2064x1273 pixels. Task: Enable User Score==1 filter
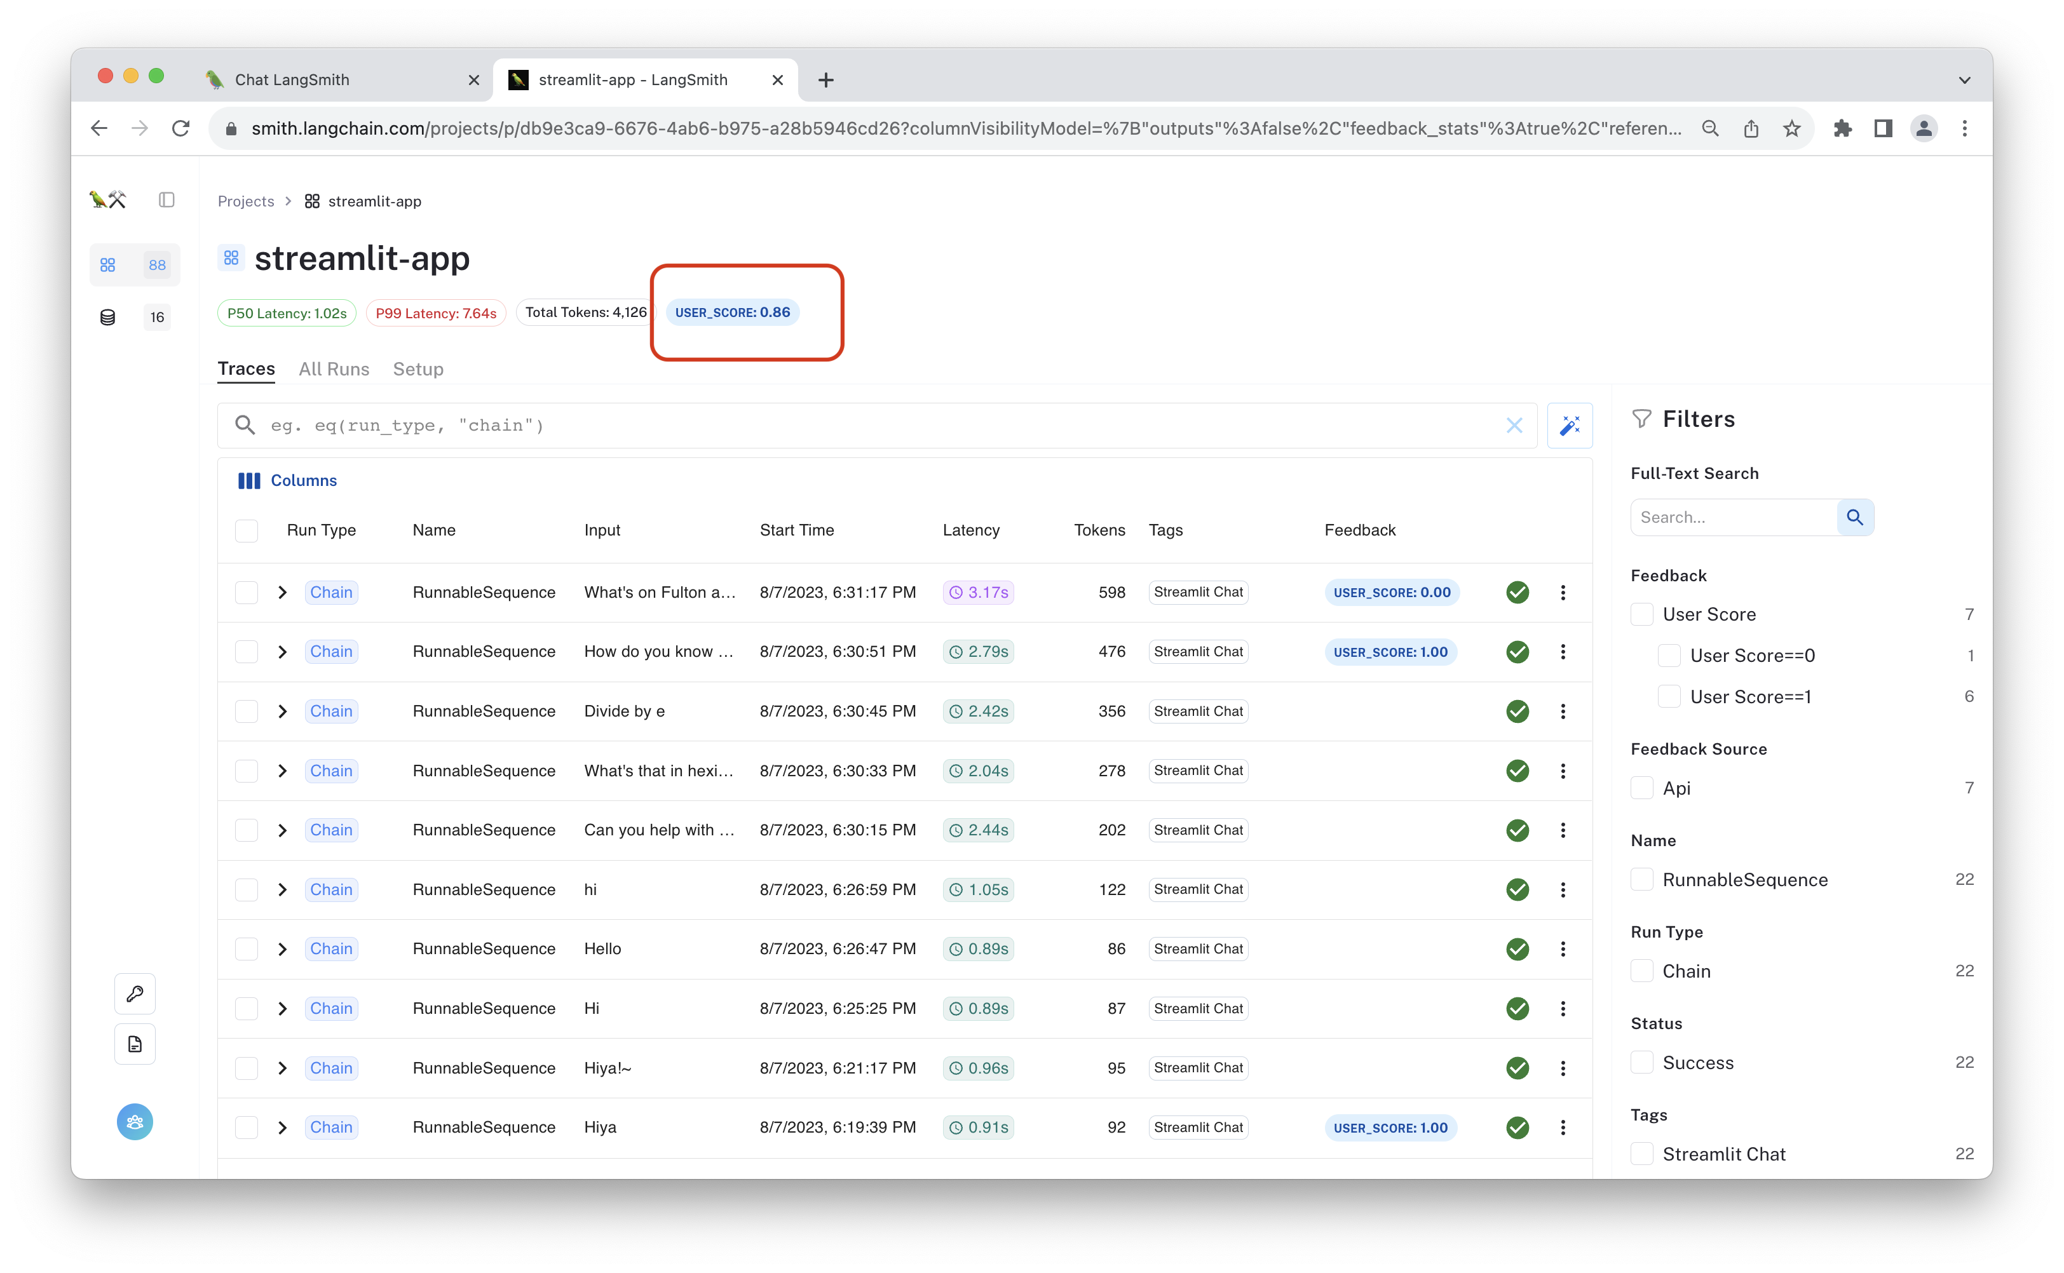coord(1668,696)
